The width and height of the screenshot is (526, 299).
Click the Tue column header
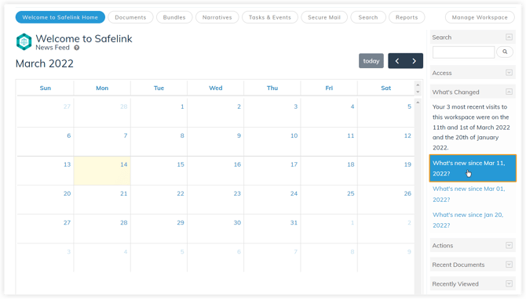coord(159,88)
